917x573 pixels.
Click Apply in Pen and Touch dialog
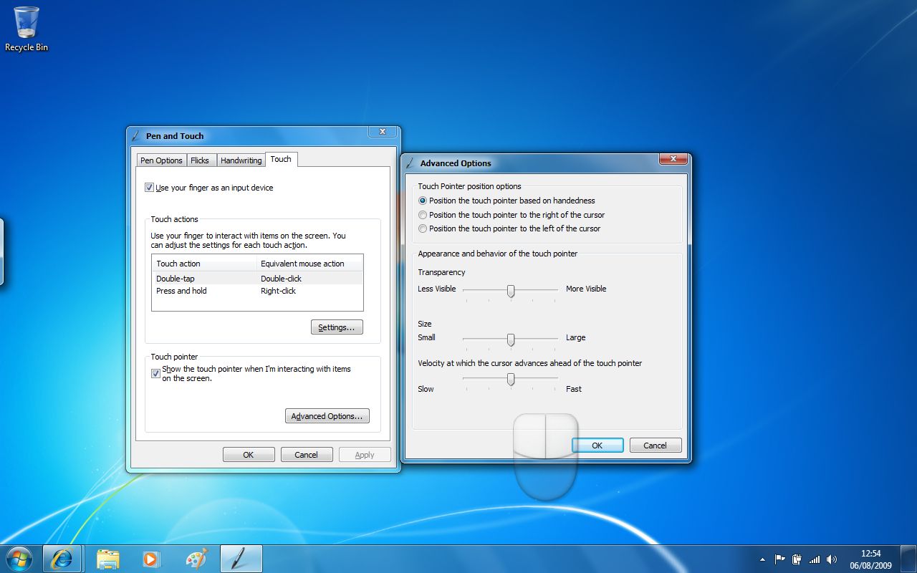tap(365, 455)
